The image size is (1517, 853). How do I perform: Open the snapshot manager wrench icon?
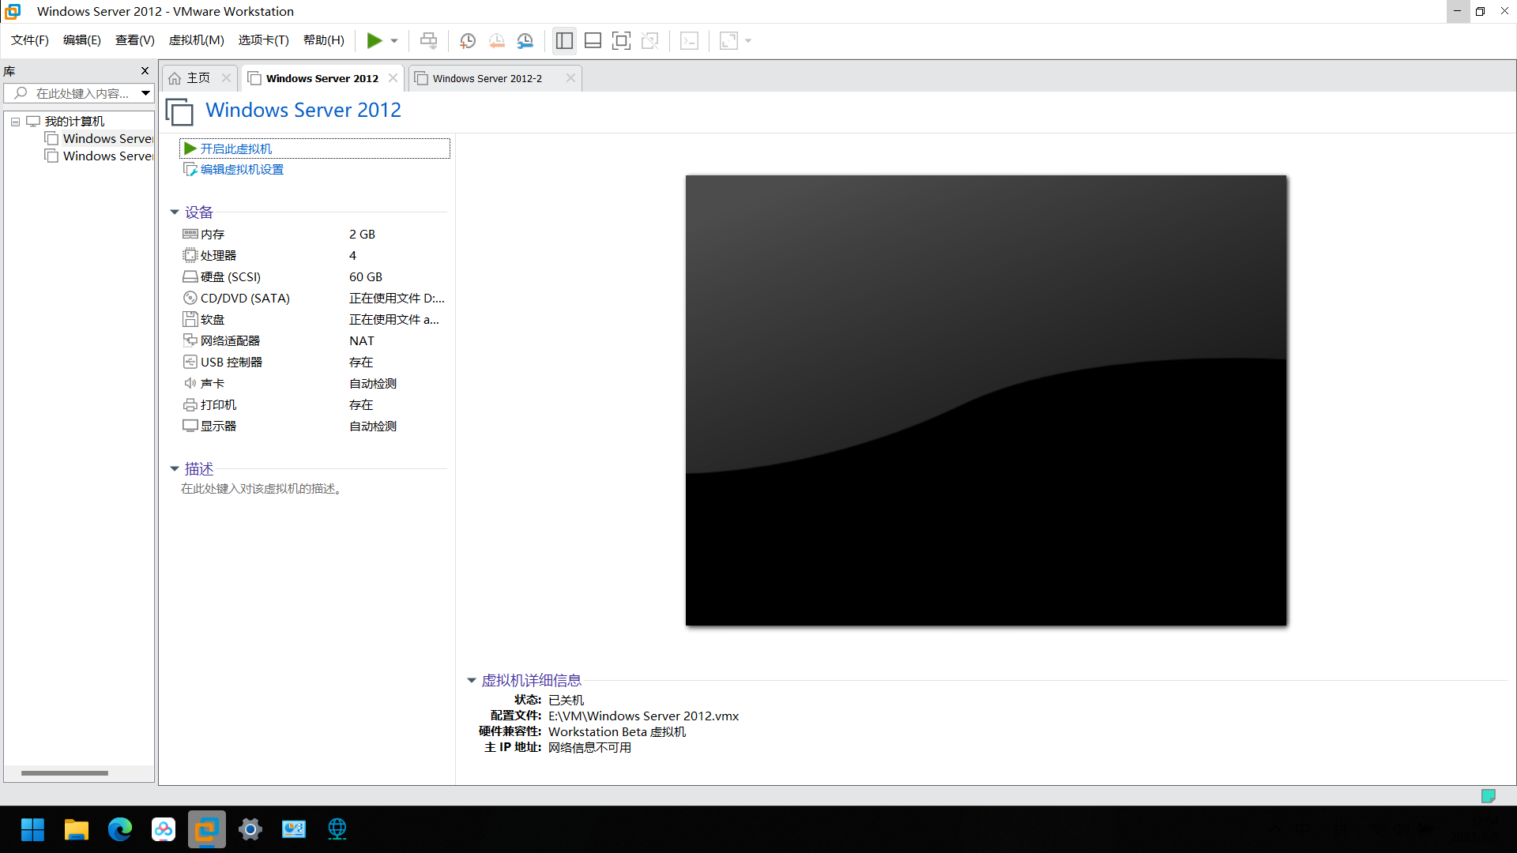click(x=525, y=40)
